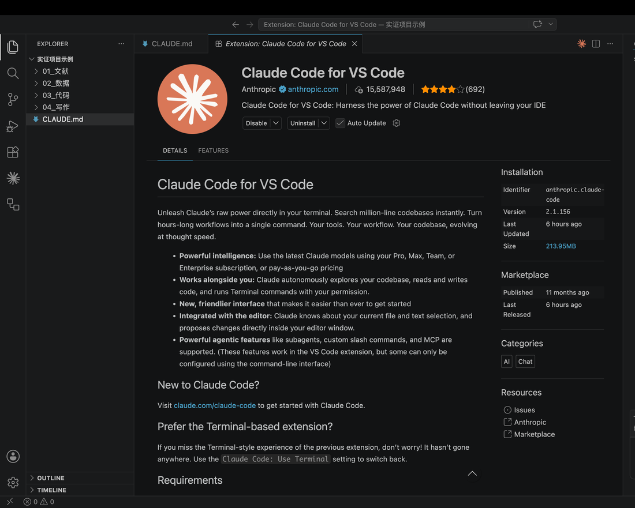Click the Anthropic publisher name
The height and width of the screenshot is (508, 635).
259,89
